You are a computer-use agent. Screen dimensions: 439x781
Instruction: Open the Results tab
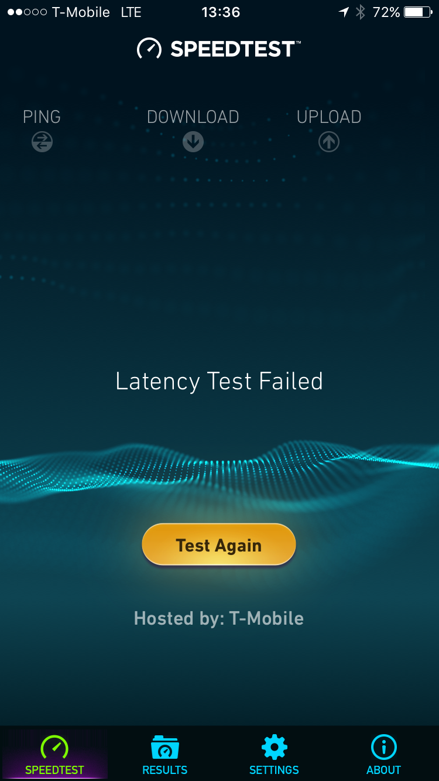point(165,754)
